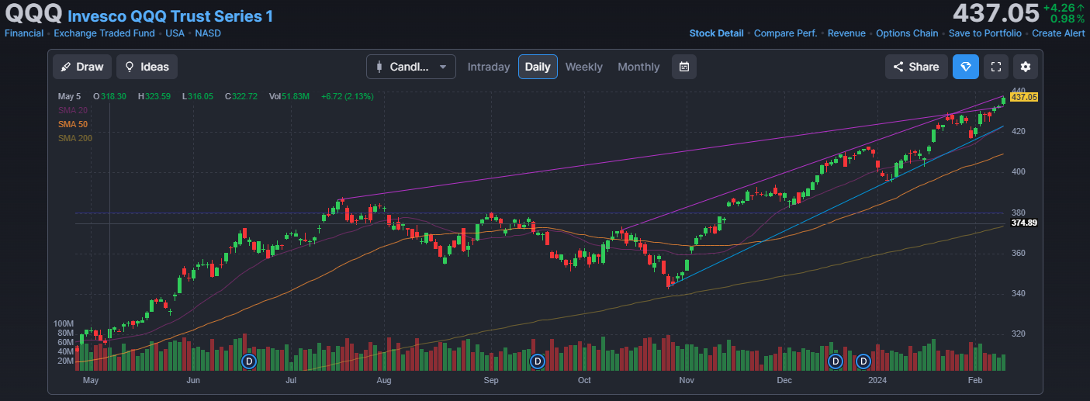Click the dividend marker in June
Viewport: 1090px width, 401px height.
249,361
